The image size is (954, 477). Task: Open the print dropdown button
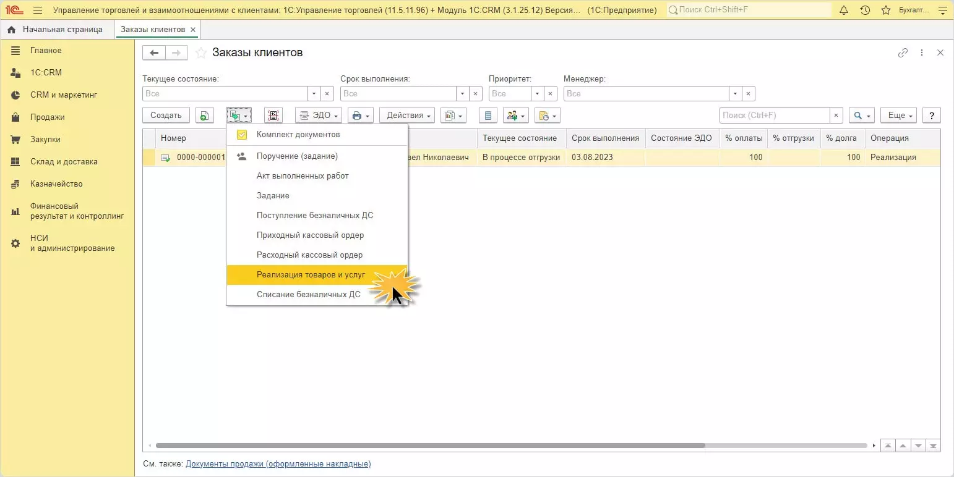click(x=360, y=116)
